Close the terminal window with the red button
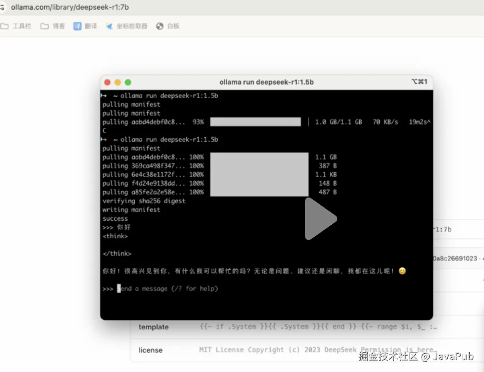Screen dimensions: 484x372 click(107, 82)
